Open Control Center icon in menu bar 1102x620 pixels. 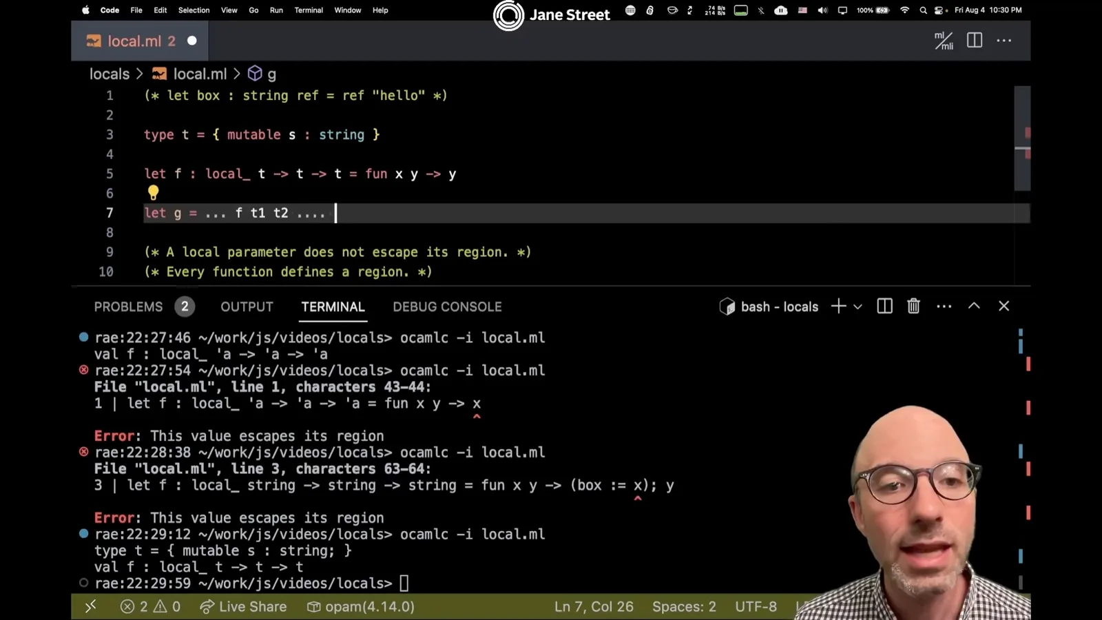point(940,10)
